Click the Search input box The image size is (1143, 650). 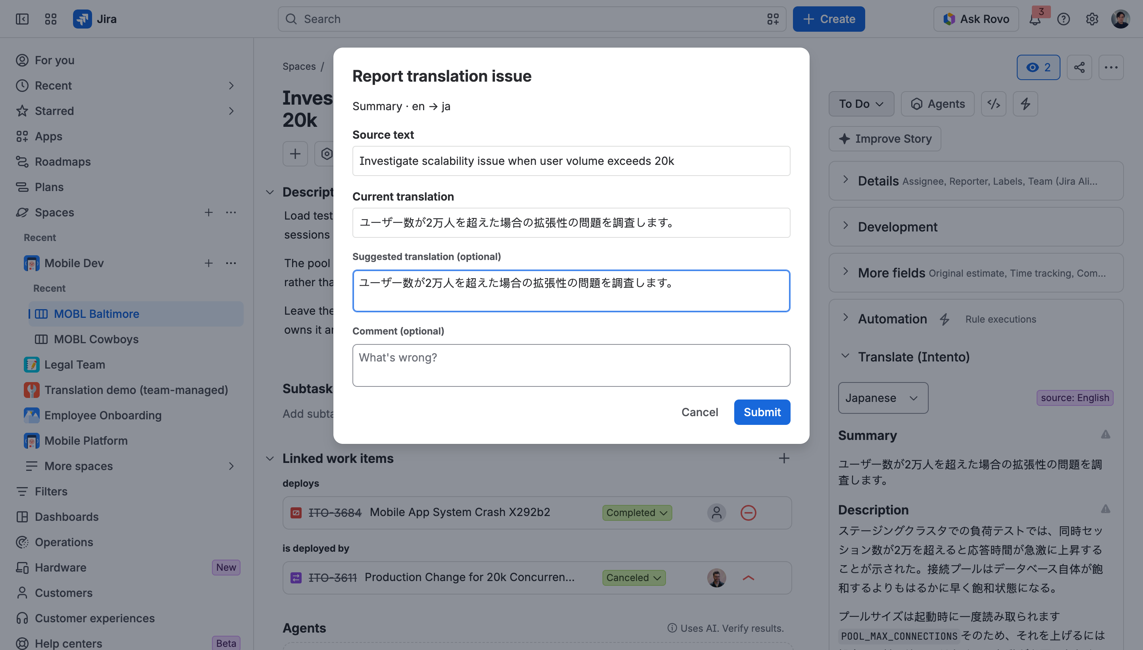click(531, 19)
